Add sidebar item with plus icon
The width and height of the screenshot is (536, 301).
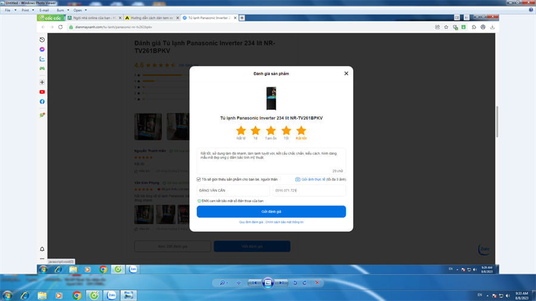(42, 82)
